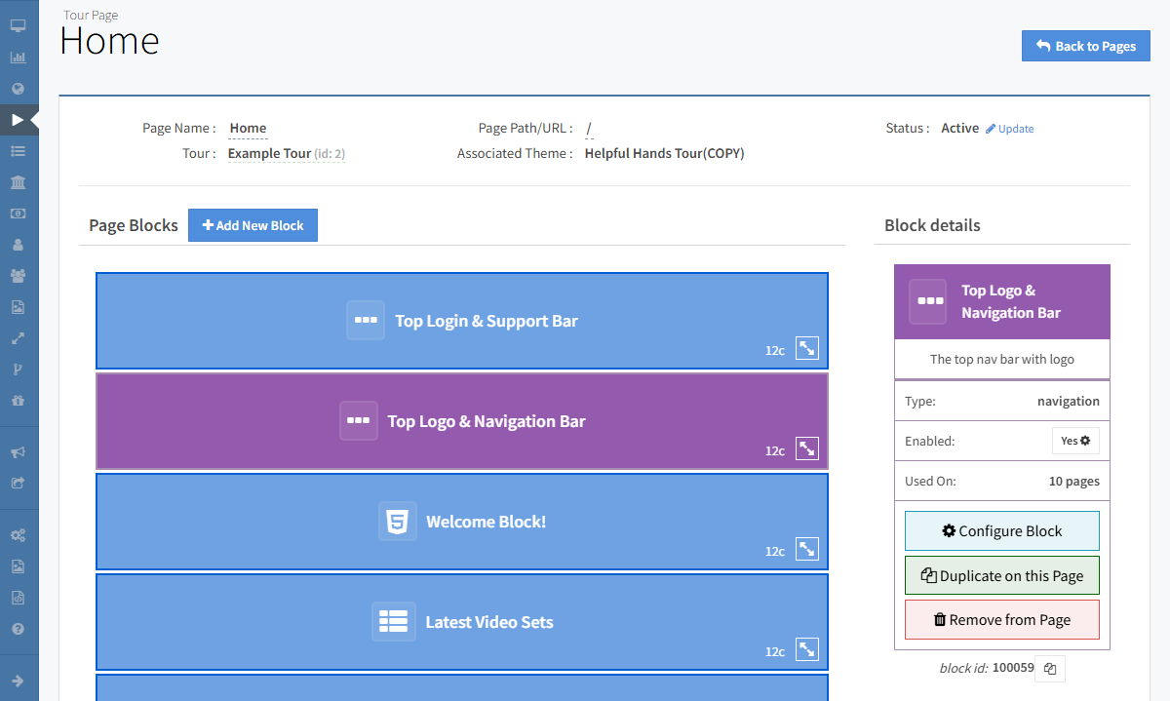1170x701 pixels.
Task: Open the megaphone icon in the sidebar
Action: tap(18, 452)
